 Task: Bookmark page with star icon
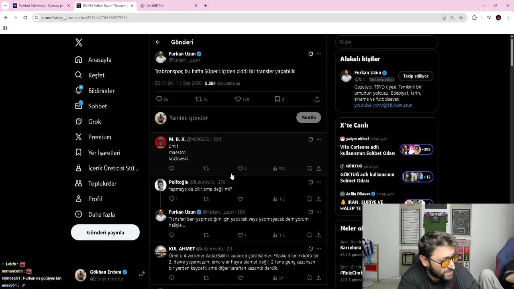click(461, 18)
